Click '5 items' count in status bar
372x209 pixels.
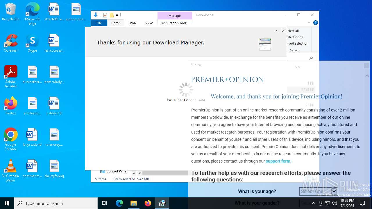tap(101, 179)
